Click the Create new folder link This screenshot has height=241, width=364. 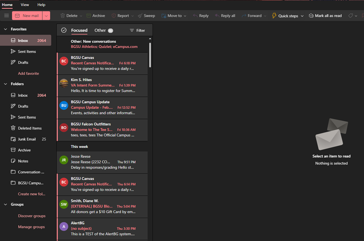click(31, 194)
